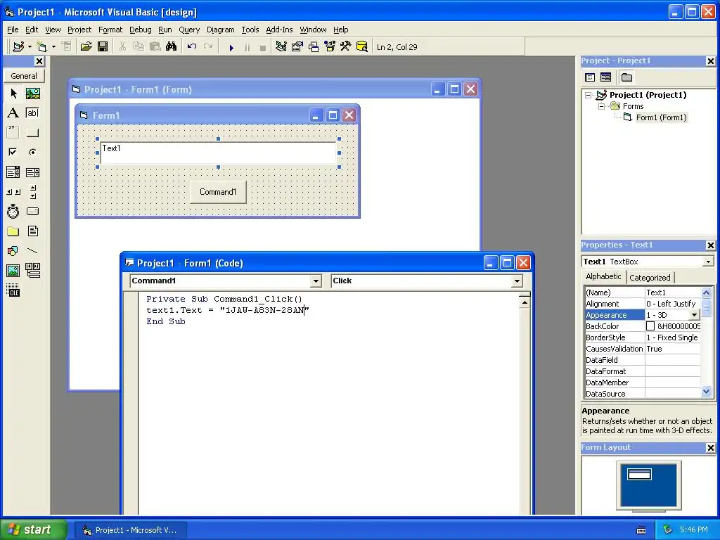Select the Label tool in toolbox
The width and height of the screenshot is (720, 540).
tap(13, 113)
